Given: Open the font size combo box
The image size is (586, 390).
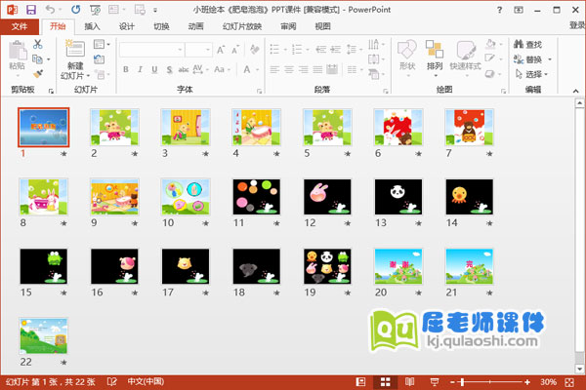Looking at the screenshot, I should click(x=198, y=50).
